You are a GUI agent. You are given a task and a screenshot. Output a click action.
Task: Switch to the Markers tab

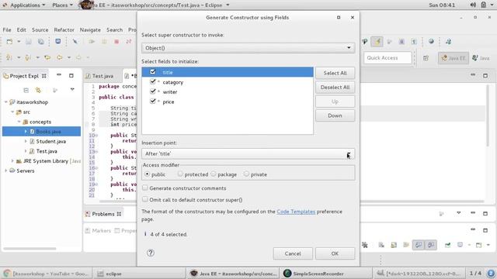(x=99, y=231)
